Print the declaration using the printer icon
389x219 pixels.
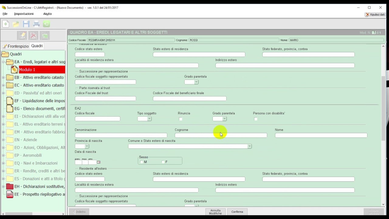point(36,24)
